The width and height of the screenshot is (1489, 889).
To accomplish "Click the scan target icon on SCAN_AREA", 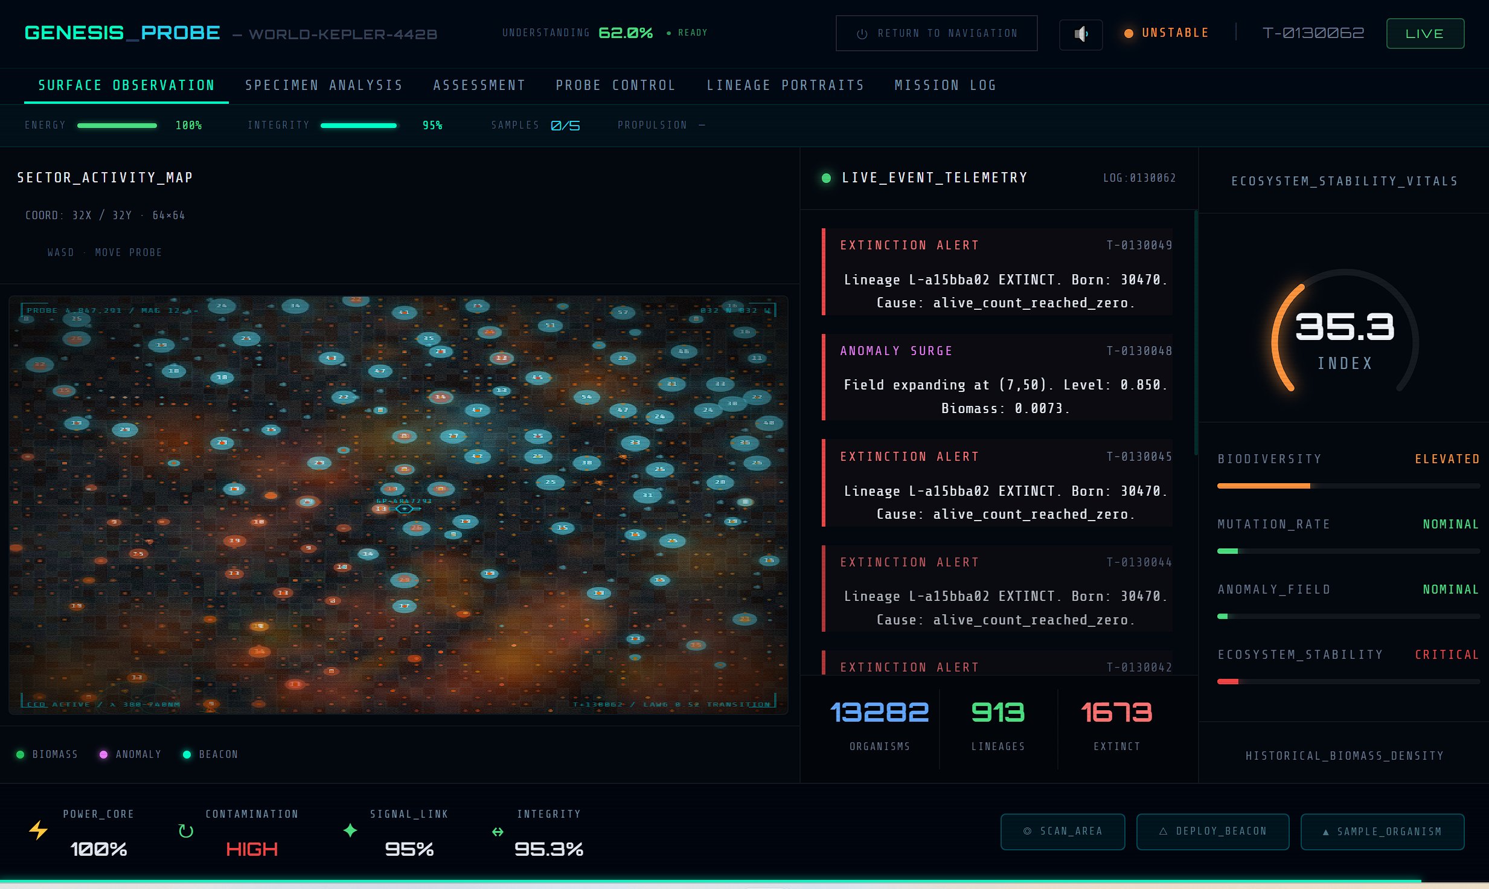I will coord(1028,832).
